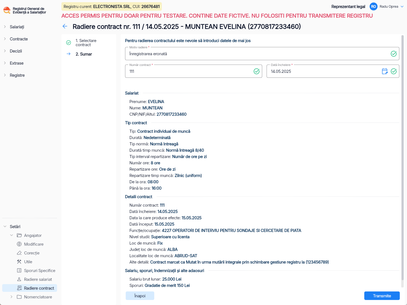Expand Registre menu
The height and width of the screenshot is (305, 407).
coord(5,75)
